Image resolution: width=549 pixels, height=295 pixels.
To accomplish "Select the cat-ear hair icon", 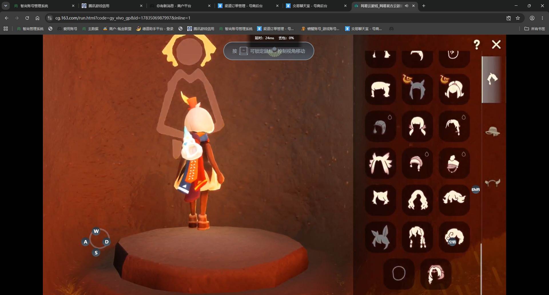I will (x=381, y=200).
